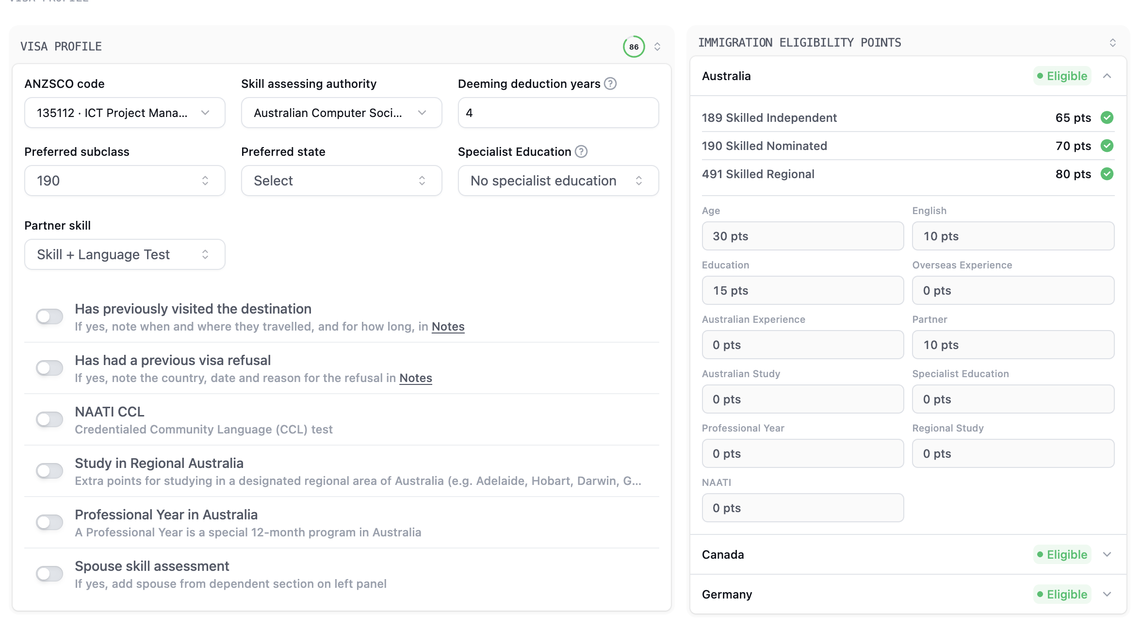Open the Preferred state selector
This screenshot has height=632, width=1141.
tap(342, 181)
